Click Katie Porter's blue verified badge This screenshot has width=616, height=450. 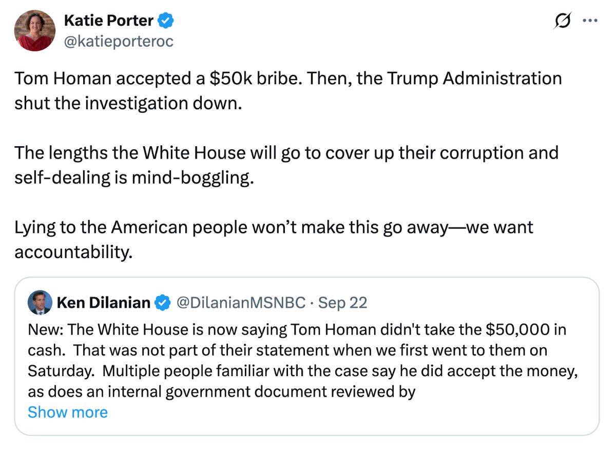(x=166, y=21)
